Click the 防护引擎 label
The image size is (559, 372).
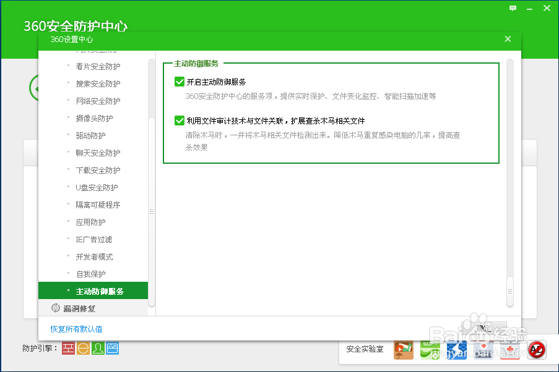coord(40,348)
